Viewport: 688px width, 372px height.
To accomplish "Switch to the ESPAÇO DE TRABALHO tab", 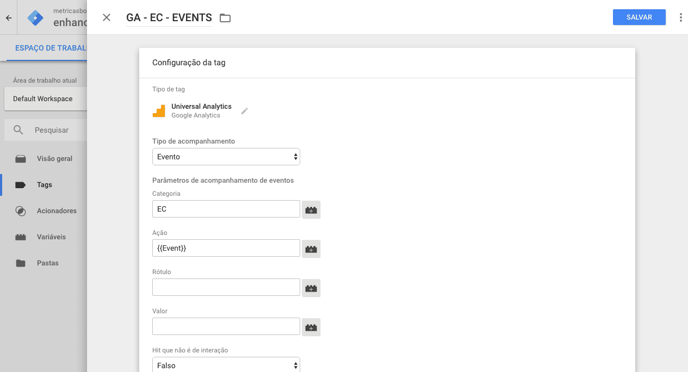I will click(52, 48).
